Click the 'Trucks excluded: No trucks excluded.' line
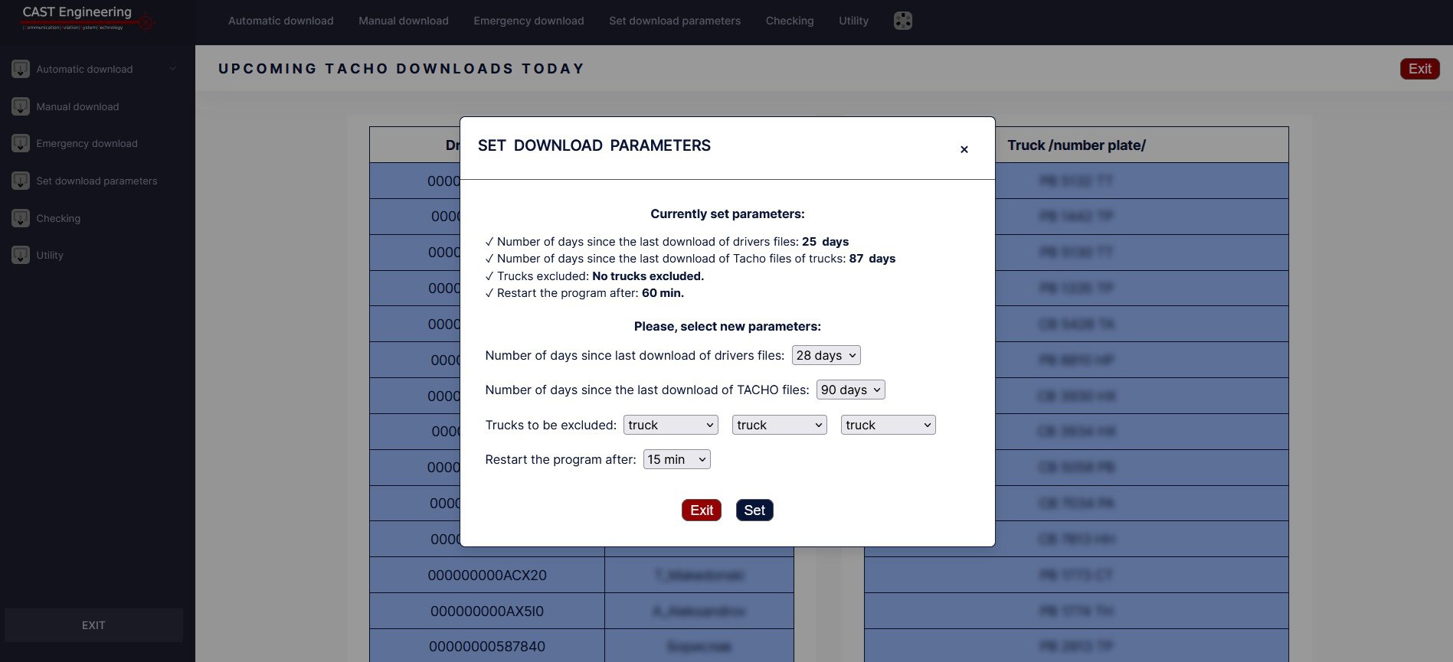The width and height of the screenshot is (1453, 662). pos(594,276)
